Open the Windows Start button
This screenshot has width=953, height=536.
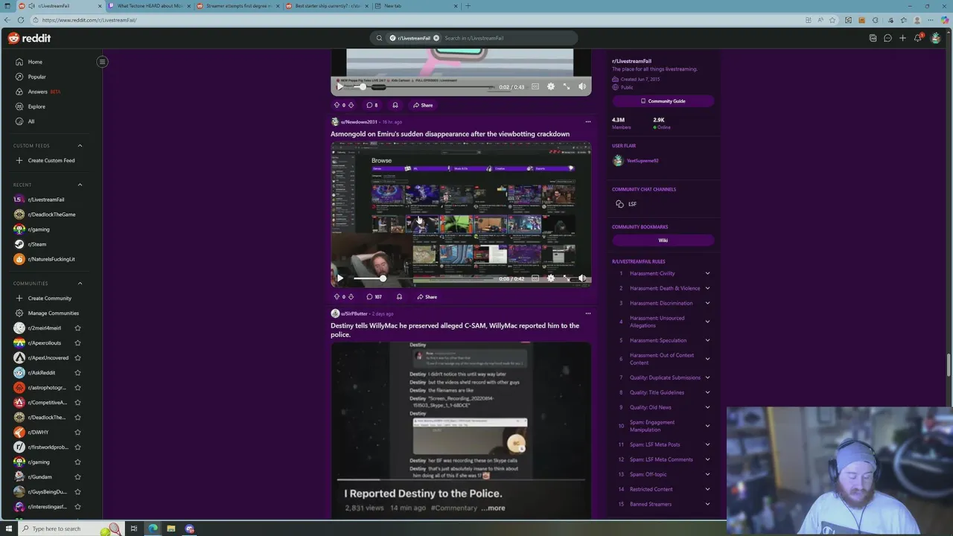[x=9, y=529]
